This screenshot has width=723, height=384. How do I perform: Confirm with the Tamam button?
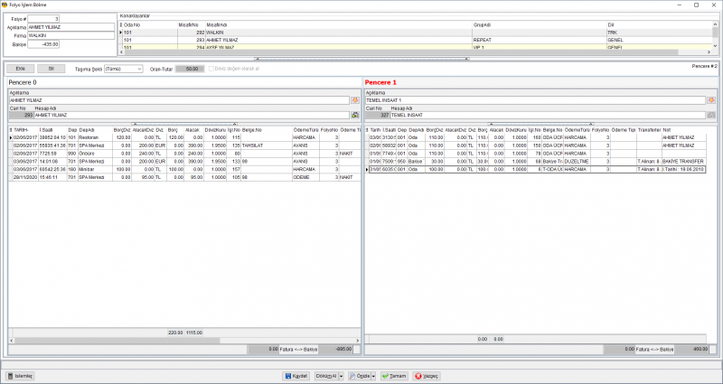point(394,376)
